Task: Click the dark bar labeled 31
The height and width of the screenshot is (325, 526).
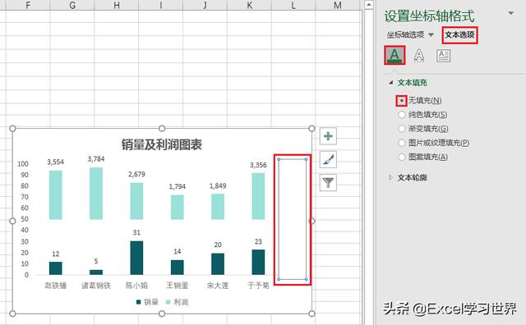Action: [136, 258]
